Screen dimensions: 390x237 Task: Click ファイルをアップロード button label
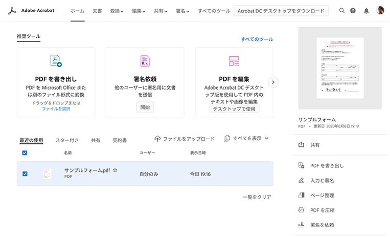(x=189, y=139)
